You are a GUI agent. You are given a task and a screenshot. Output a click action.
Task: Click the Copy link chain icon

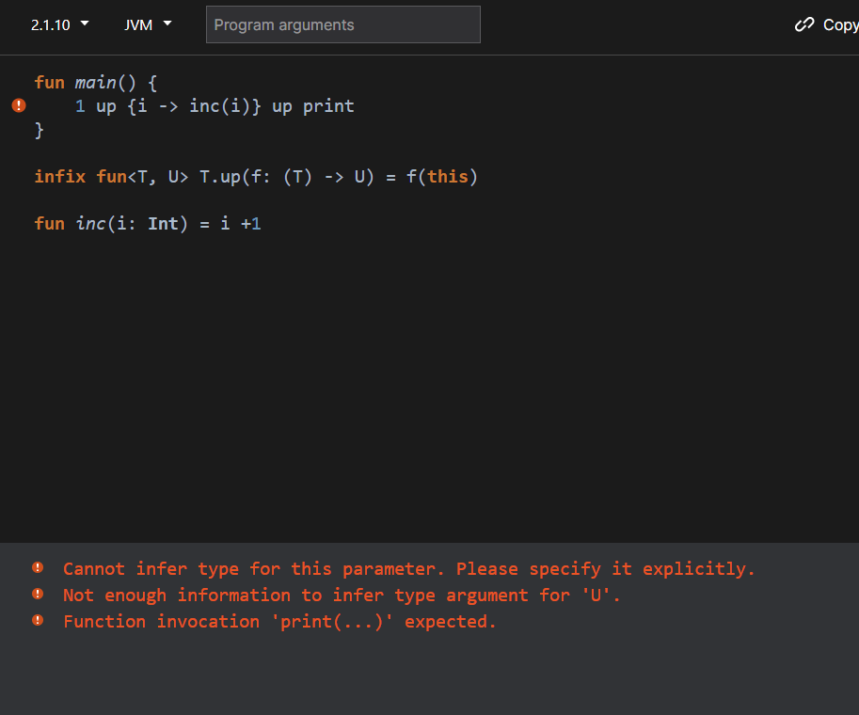pyautogui.click(x=804, y=24)
